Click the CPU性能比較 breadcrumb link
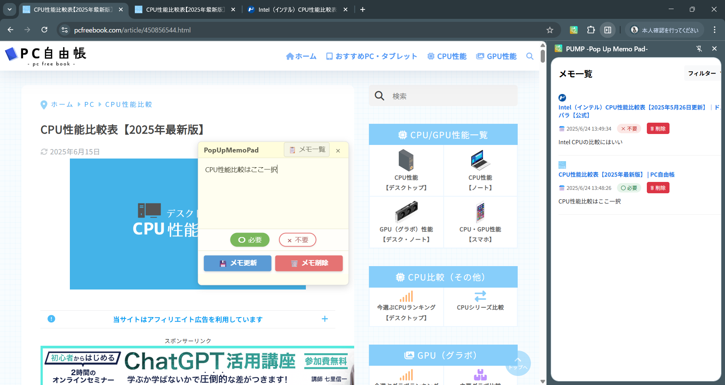 click(x=128, y=105)
